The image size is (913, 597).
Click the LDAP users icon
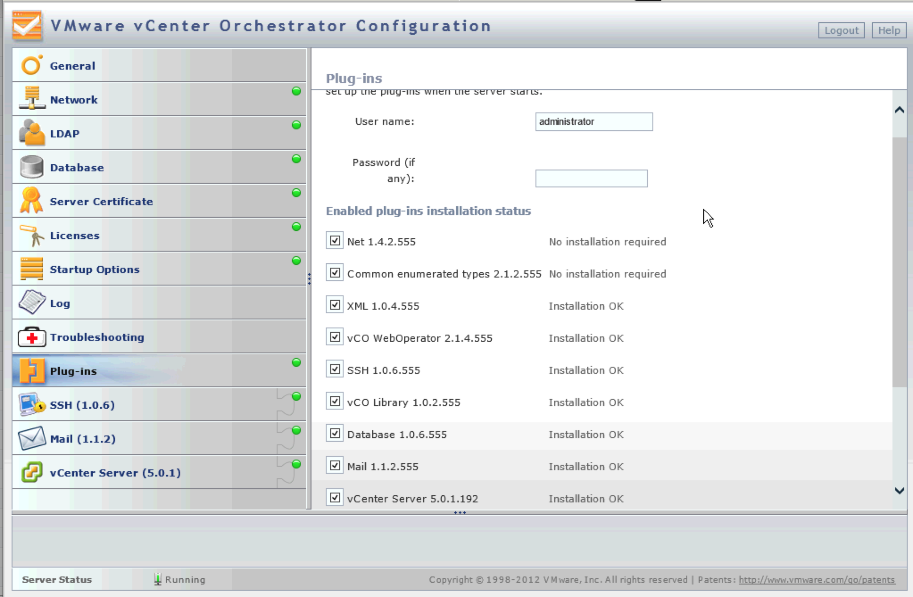(31, 133)
